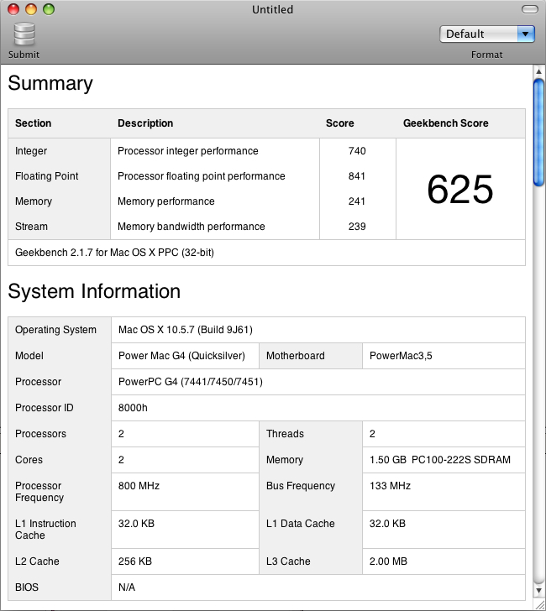The image size is (546, 611).
Task: Click the 32.0 KB L1 Data Cache value
Action: click(388, 524)
